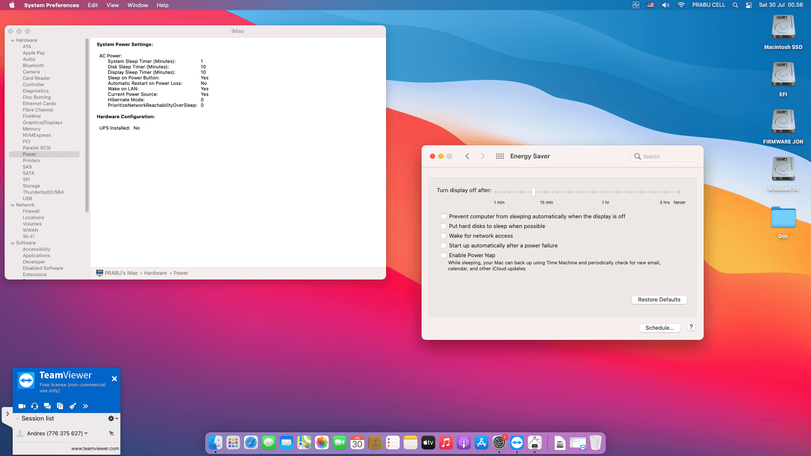
Task: Check Put hard disks to sleep option
Action: (444, 226)
